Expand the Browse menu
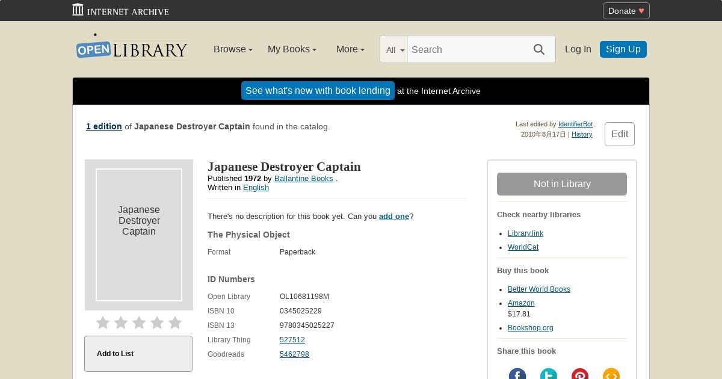The width and height of the screenshot is (722, 379). pos(233,49)
